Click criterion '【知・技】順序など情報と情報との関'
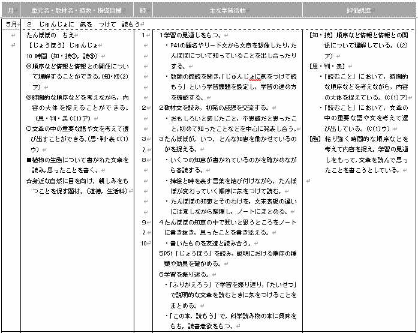This screenshot has height=333, width=418. (359, 35)
